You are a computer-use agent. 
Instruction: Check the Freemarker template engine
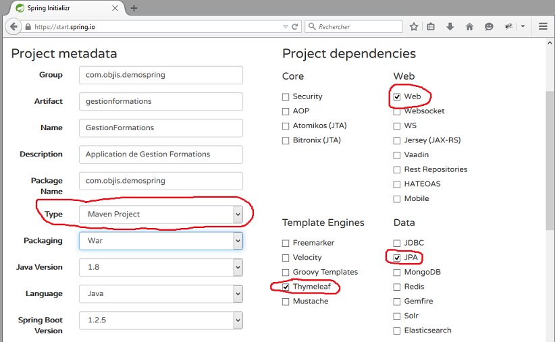(x=286, y=244)
